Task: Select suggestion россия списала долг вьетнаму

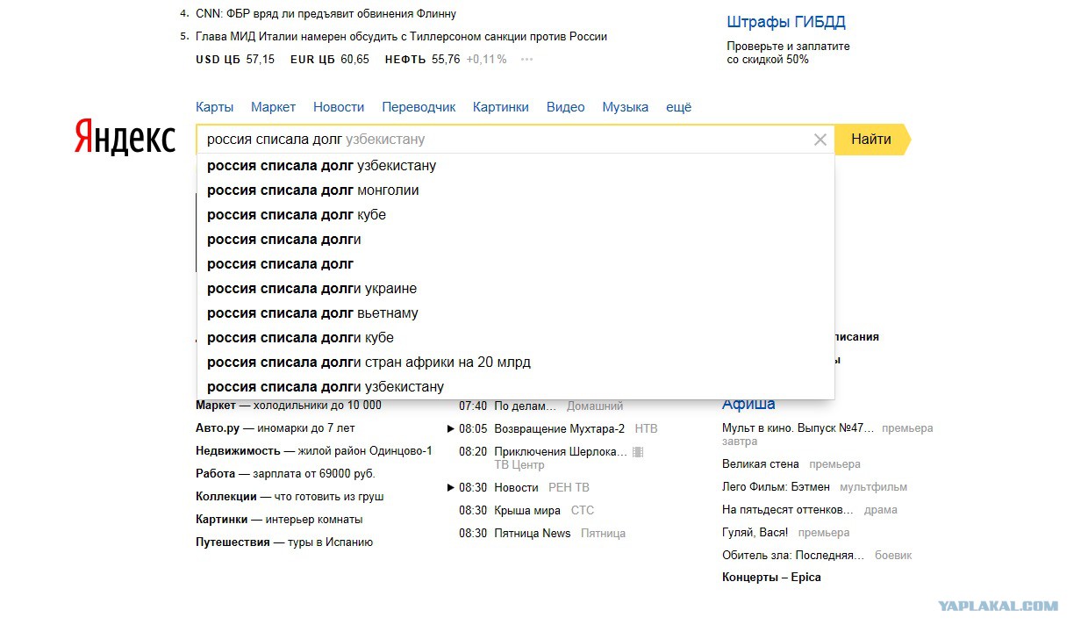Action: (x=516, y=313)
